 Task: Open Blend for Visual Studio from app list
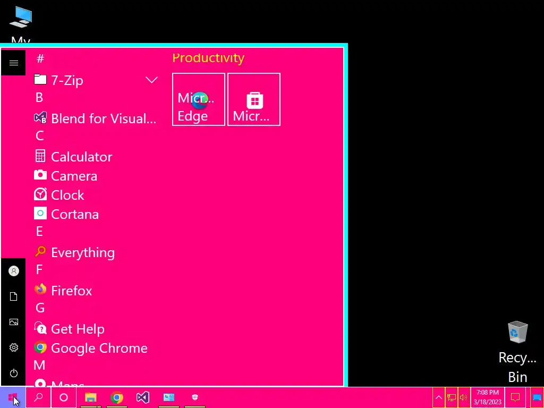(96, 118)
